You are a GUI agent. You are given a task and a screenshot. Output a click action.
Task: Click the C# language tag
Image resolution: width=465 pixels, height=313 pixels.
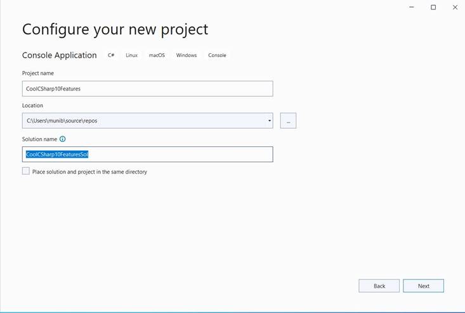(x=111, y=55)
